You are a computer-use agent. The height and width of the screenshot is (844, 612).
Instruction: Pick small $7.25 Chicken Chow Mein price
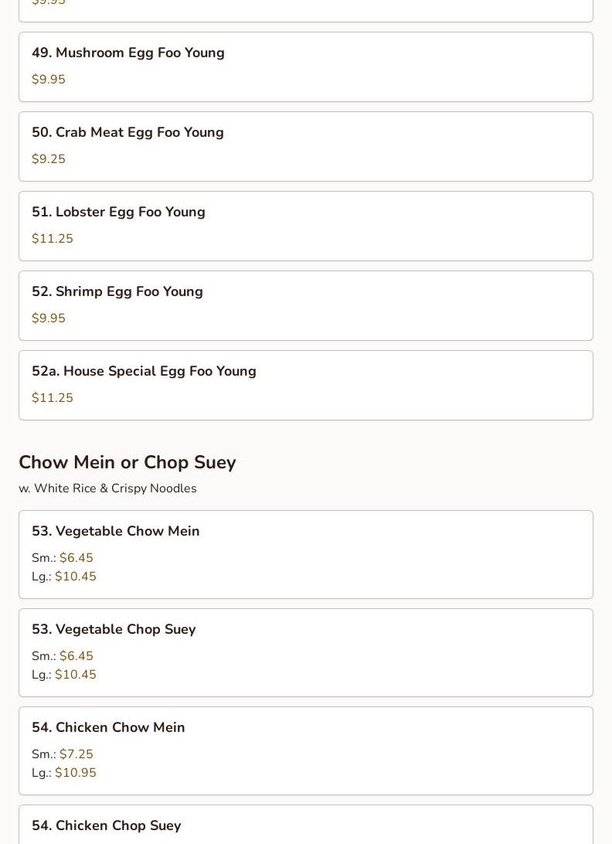[76, 754]
